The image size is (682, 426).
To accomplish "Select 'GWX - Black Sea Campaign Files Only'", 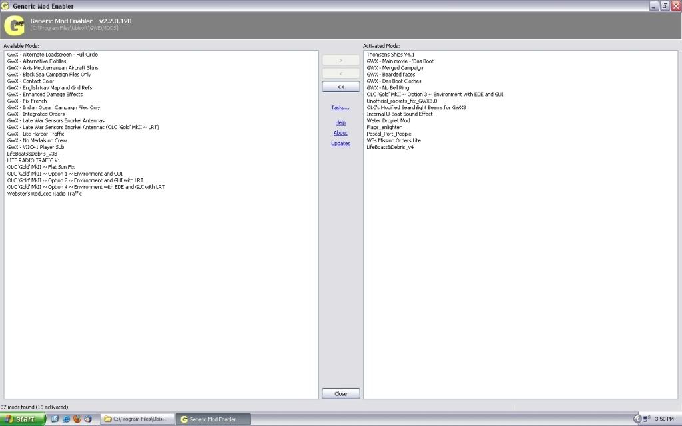I will tap(49, 75).
